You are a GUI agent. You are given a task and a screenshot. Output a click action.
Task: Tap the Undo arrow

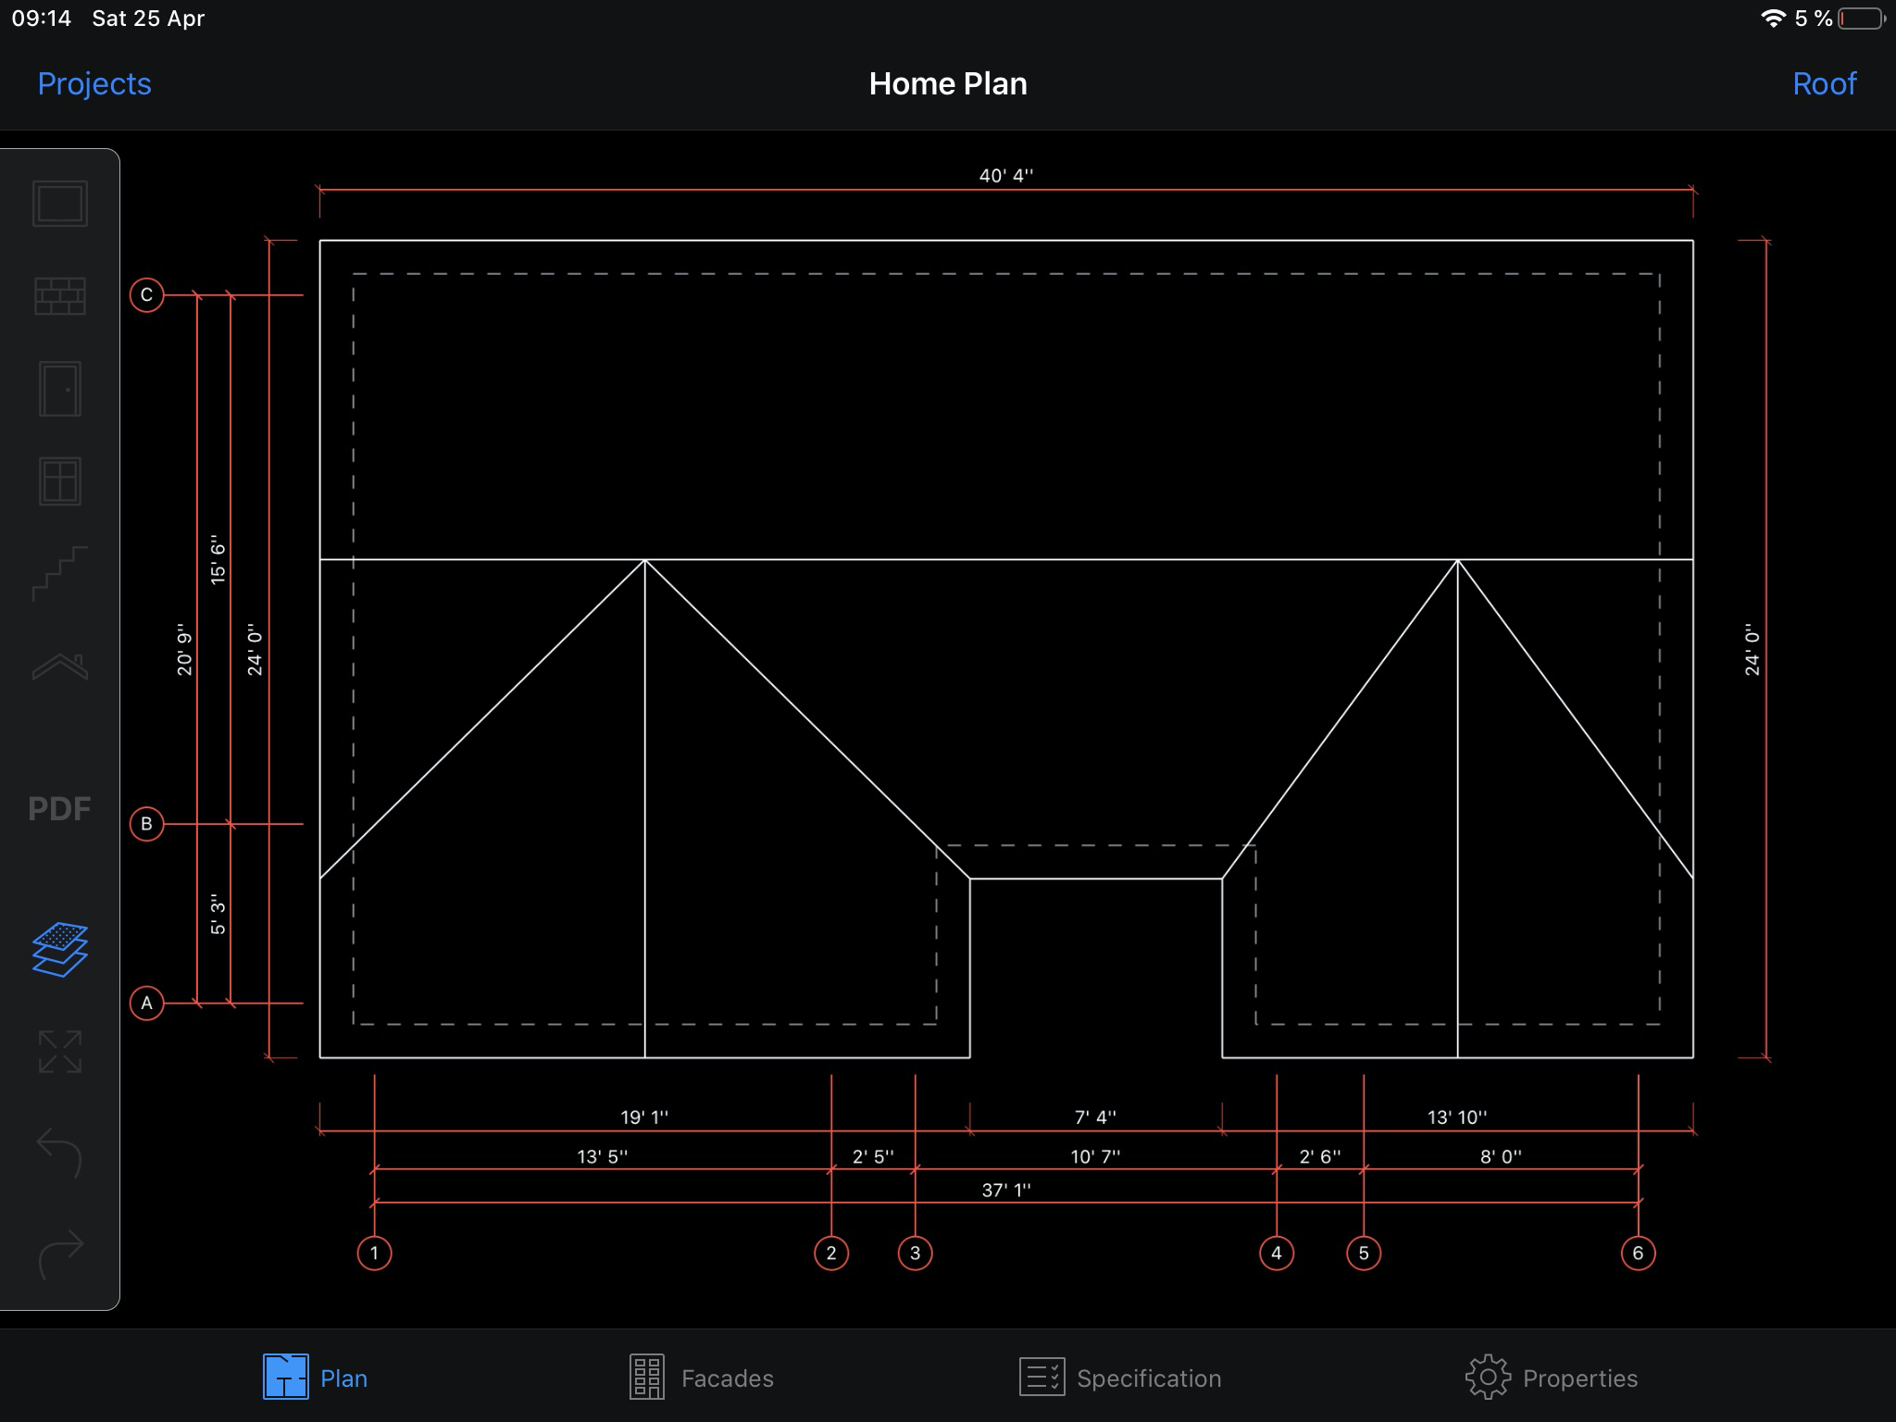[x=60, y=1154]
